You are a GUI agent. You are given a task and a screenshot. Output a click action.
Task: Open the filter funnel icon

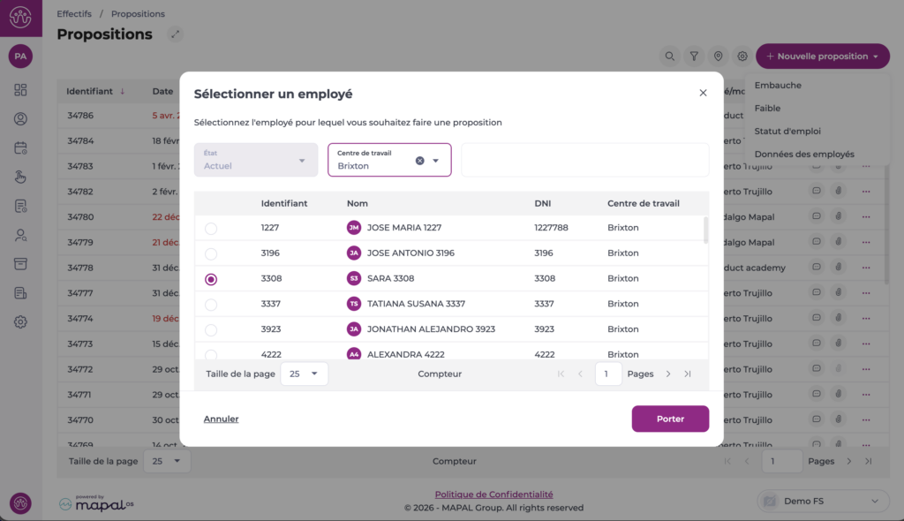click(x=695, y=57)
